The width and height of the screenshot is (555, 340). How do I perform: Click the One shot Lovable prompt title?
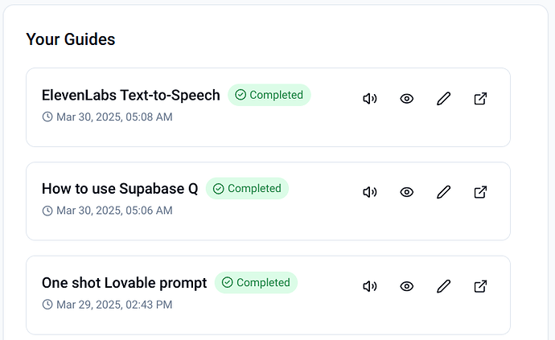pyautogui.click(x=124, y=283)
